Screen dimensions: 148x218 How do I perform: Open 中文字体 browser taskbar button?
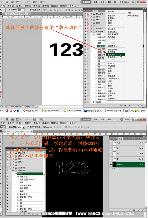(x=32, y=111)
